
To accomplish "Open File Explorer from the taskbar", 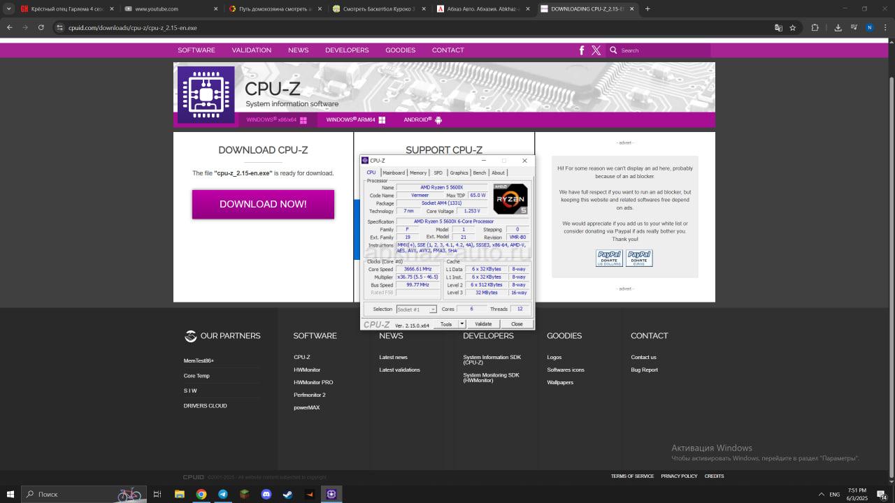I will (x=180, y=494).
